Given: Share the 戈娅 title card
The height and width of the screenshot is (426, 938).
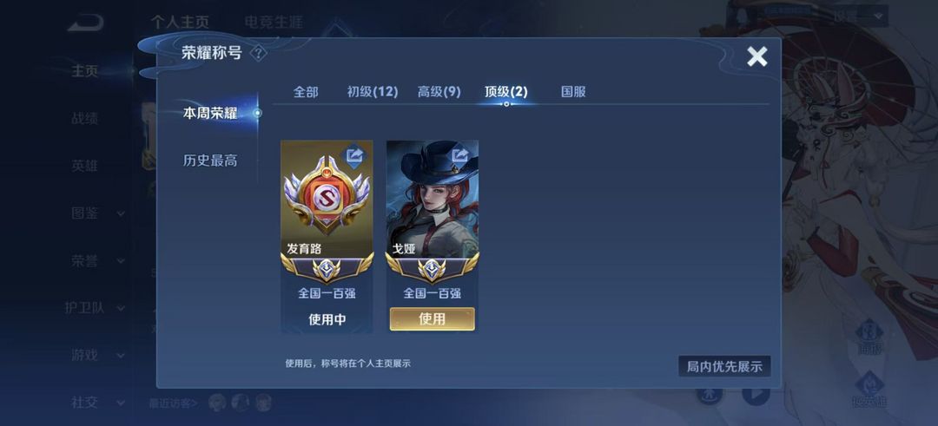Looking at the screenshot, I should click(x=460, y=156).
